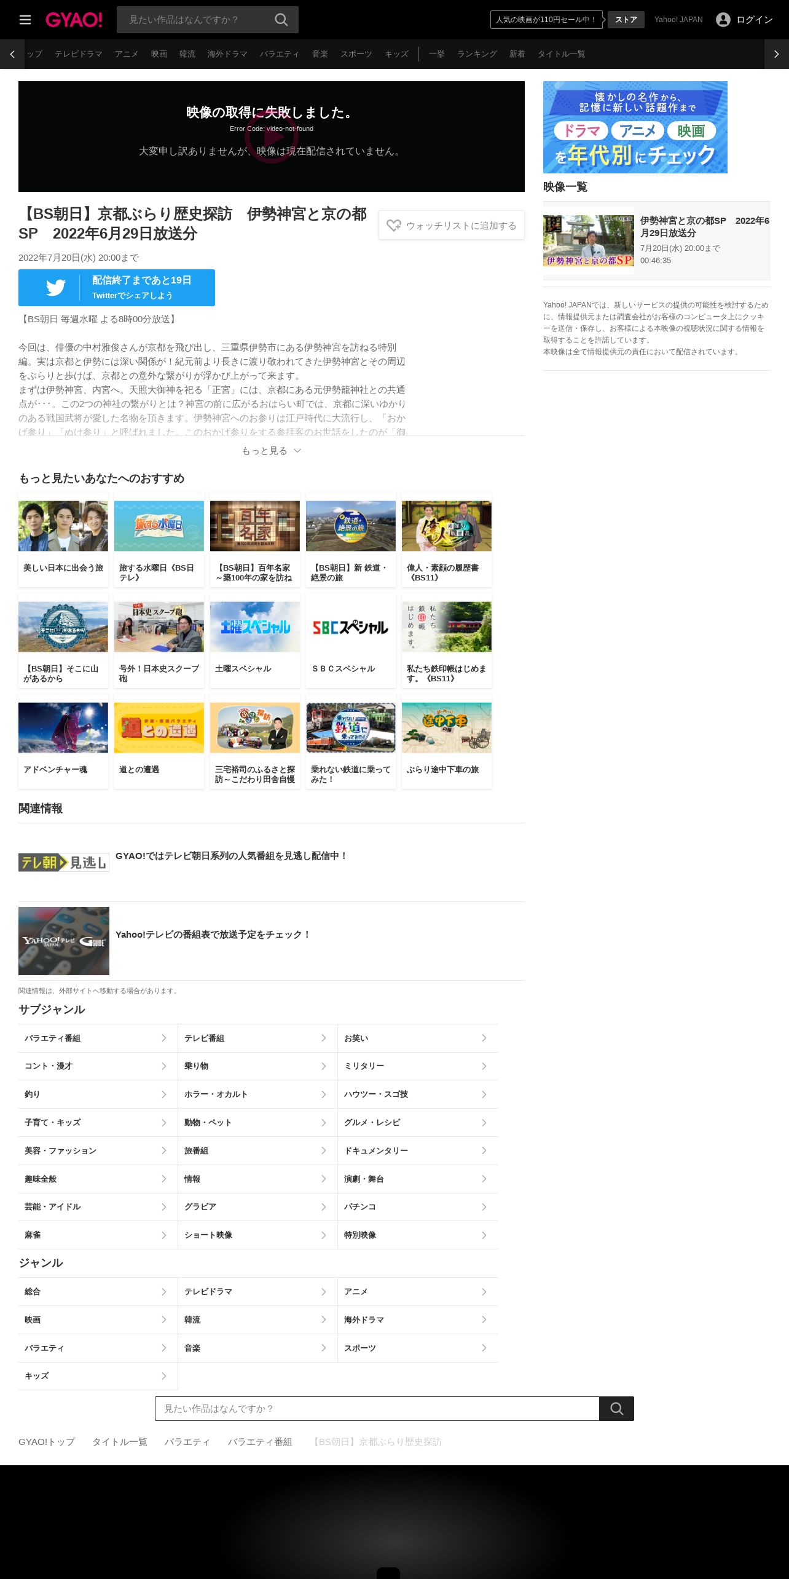The width and height of the screenshot is (789, 1579).
Task: Open Yahoo!テレビ Gガイド thumbnail image
Action: (64, 941)
